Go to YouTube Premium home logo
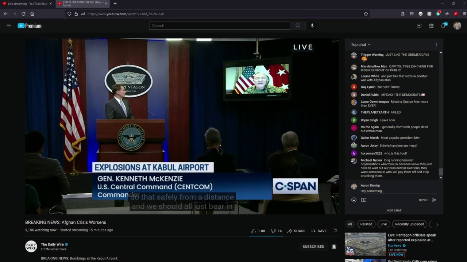Screen dimensions: 467x262 30,26
